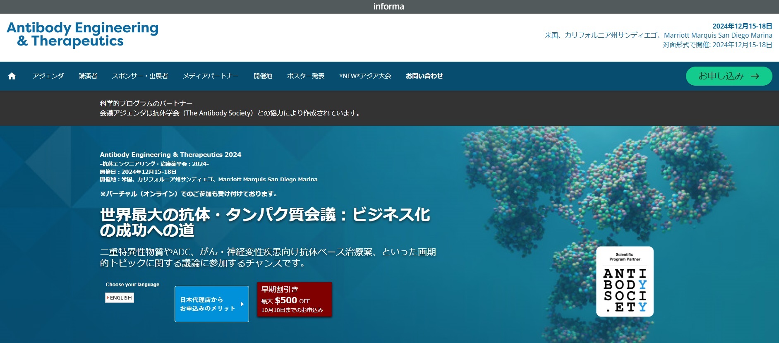Screen dimensions: 779x343
Task: Click the arrow on 日本代理店 button
Action: (x=242, y=304)
